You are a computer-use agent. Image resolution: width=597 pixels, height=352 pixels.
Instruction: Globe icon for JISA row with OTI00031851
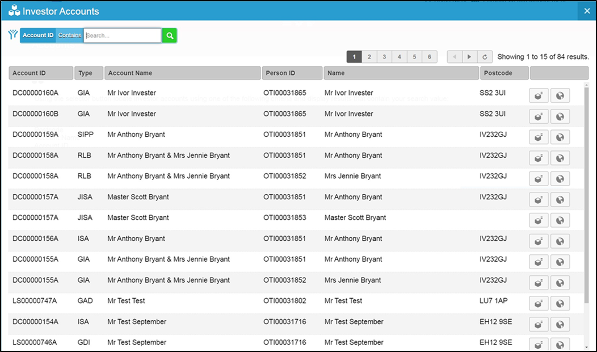click(560, 200)
